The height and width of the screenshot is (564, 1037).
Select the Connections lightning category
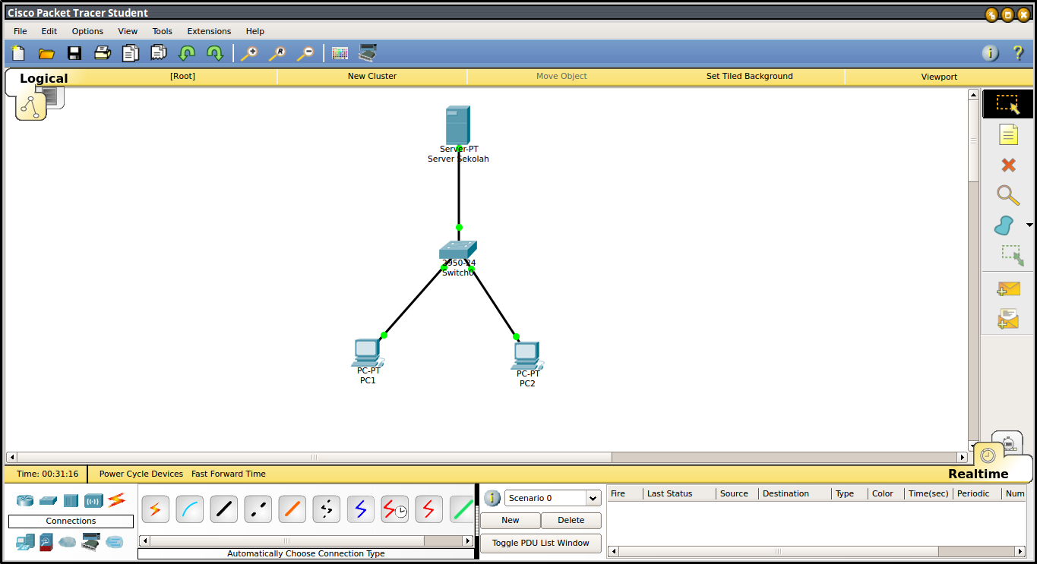pos(115,499)
